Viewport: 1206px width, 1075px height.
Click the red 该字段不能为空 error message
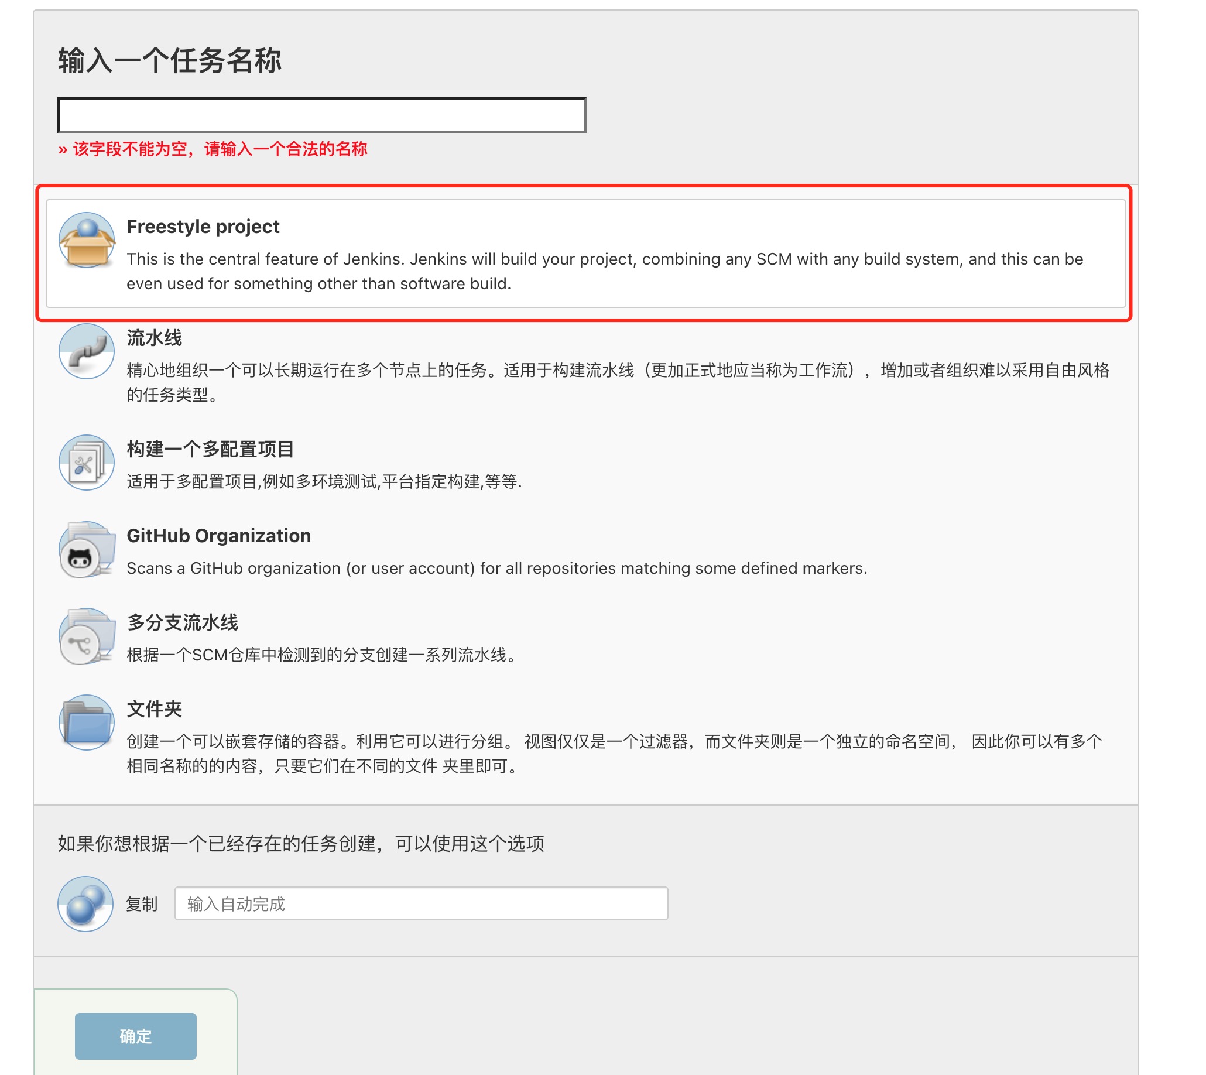[x=213, y=149]
